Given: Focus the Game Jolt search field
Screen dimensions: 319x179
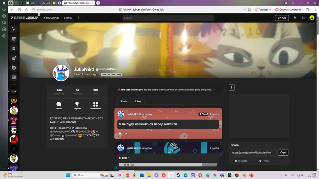Looking at the screenshot, I should point(168,18).
